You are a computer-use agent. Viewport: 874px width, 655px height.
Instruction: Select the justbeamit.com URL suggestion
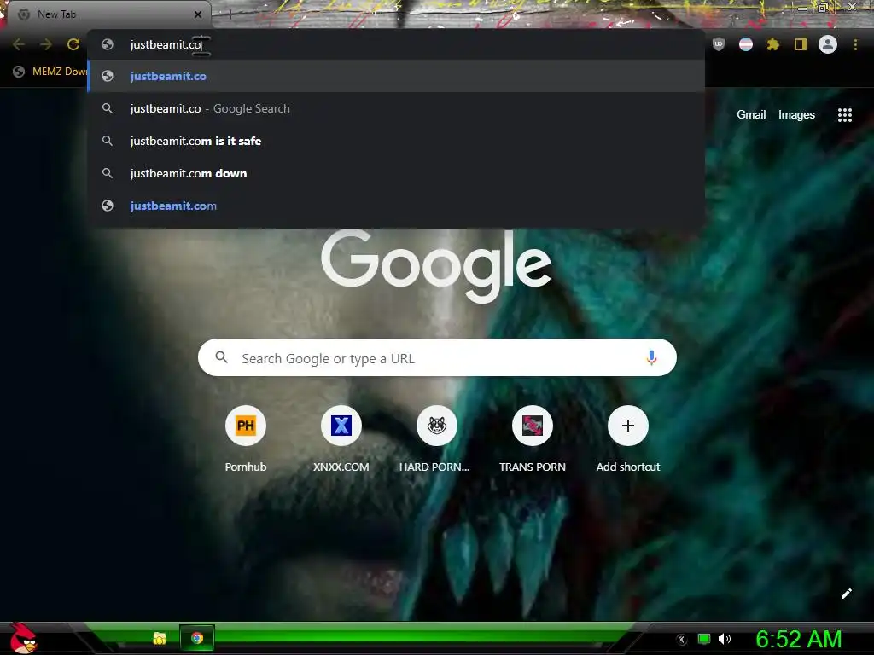(x=396, y=206)
